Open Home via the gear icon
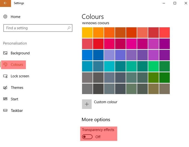Screen dimensions: 189x147 click(x=5, y=17)
